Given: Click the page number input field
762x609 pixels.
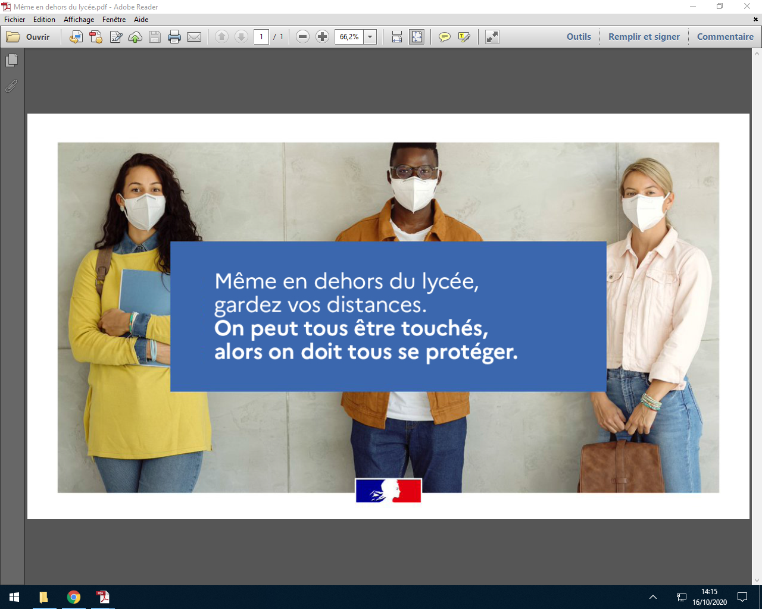Looking at the screenshot, I should coord(261,37).
